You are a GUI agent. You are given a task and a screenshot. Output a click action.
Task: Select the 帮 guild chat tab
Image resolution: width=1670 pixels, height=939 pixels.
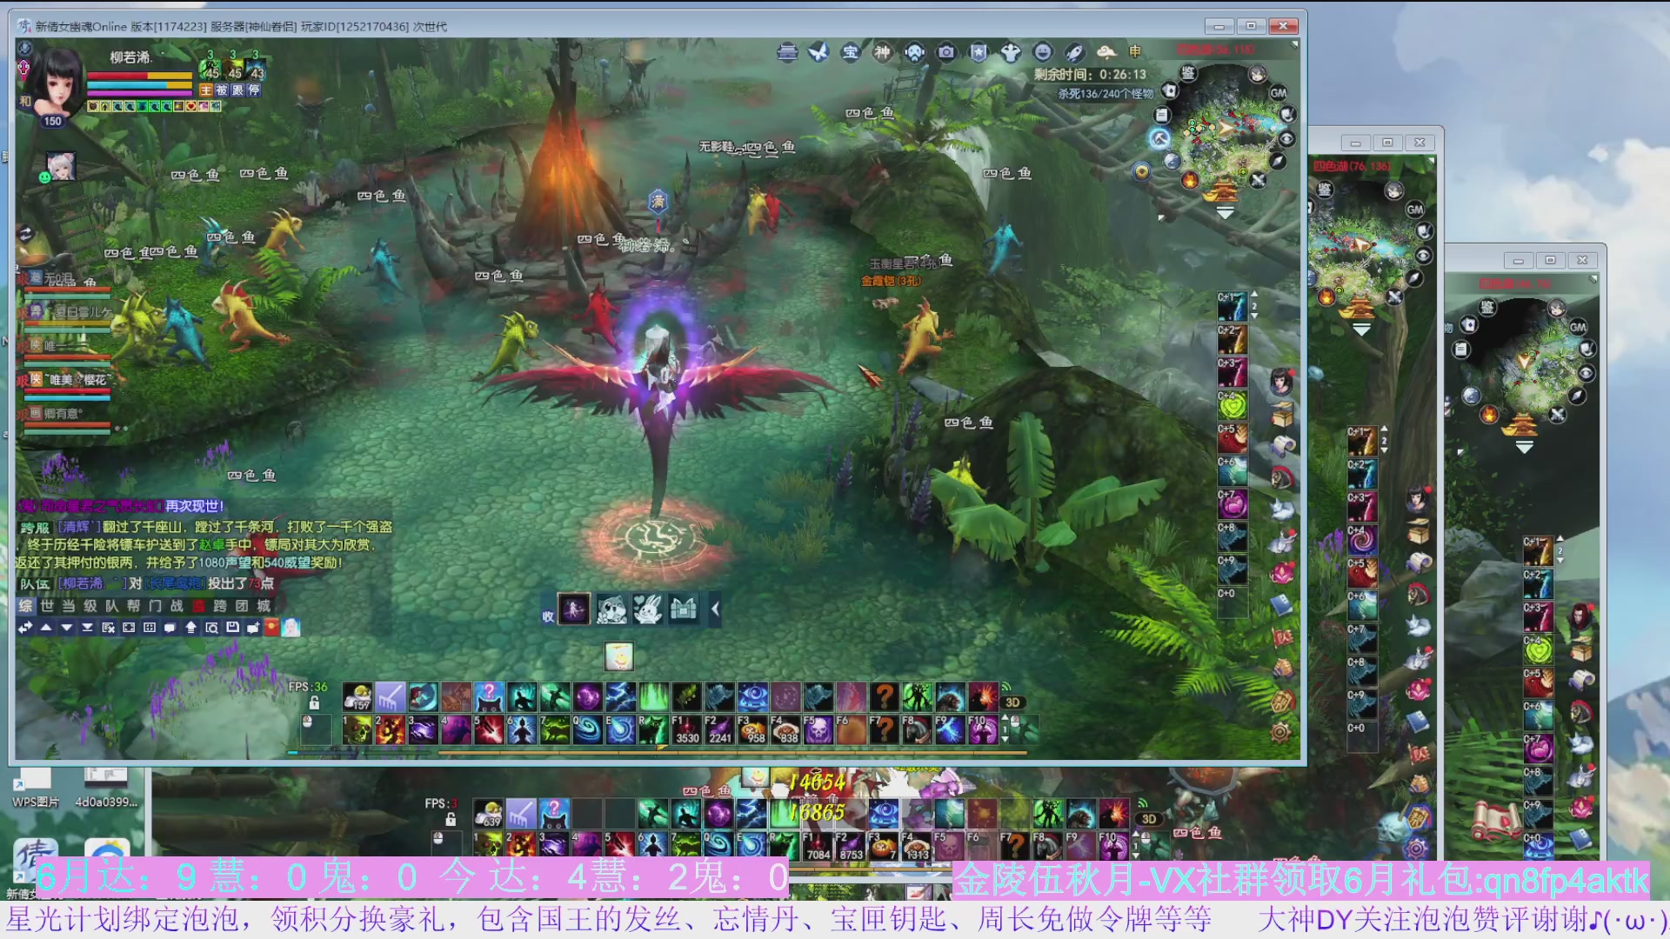[x=133, y=606]
